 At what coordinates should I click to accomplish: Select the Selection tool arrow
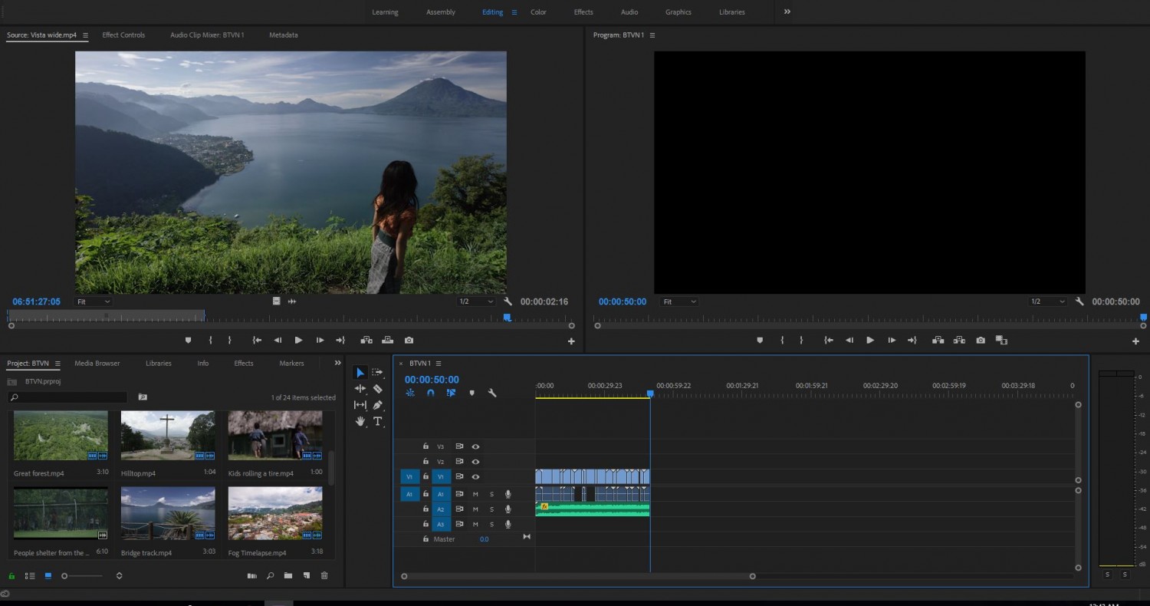[360, 373]
